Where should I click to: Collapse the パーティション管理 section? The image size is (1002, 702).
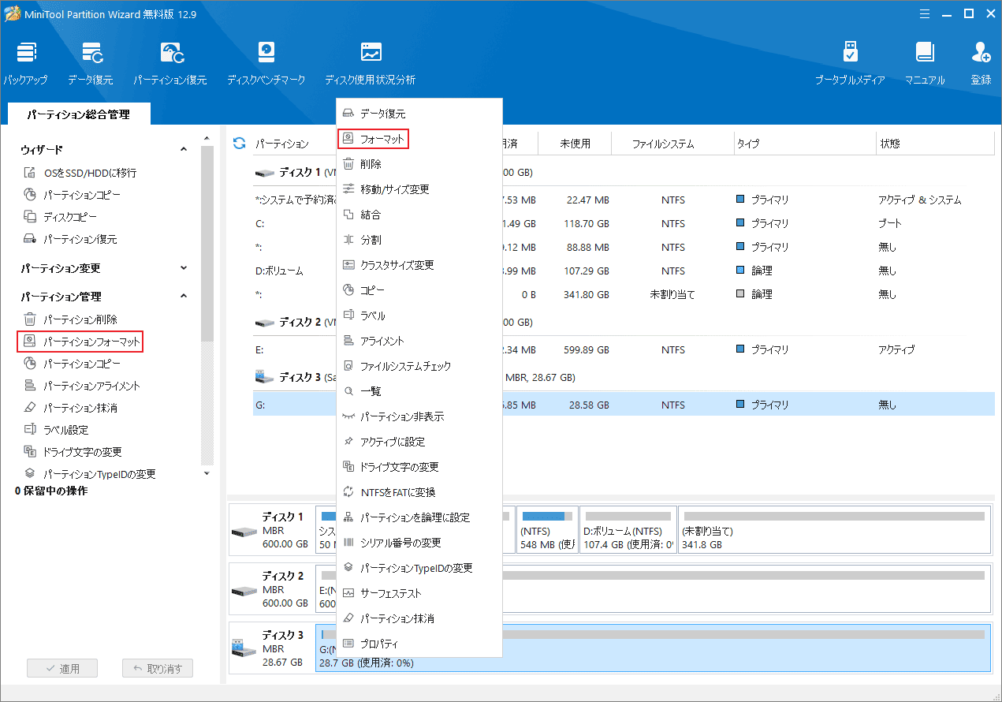pyautogui.click(x=184, y=297)
